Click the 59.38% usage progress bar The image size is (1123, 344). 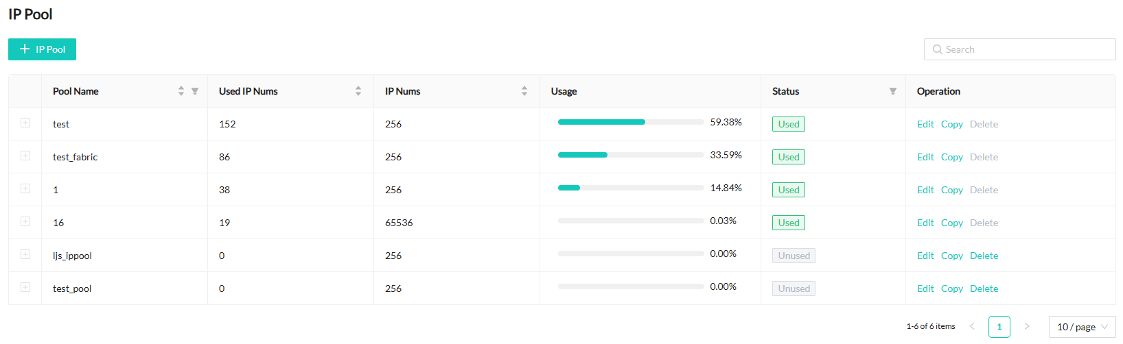630,122
